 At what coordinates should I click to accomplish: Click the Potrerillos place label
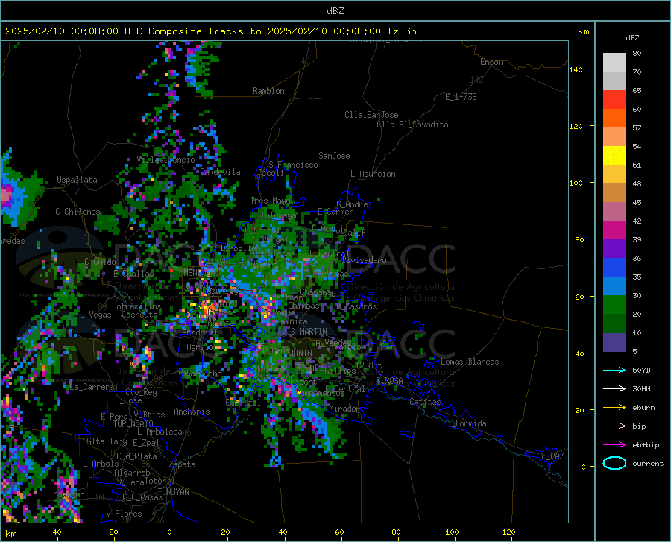coord(136,306)
